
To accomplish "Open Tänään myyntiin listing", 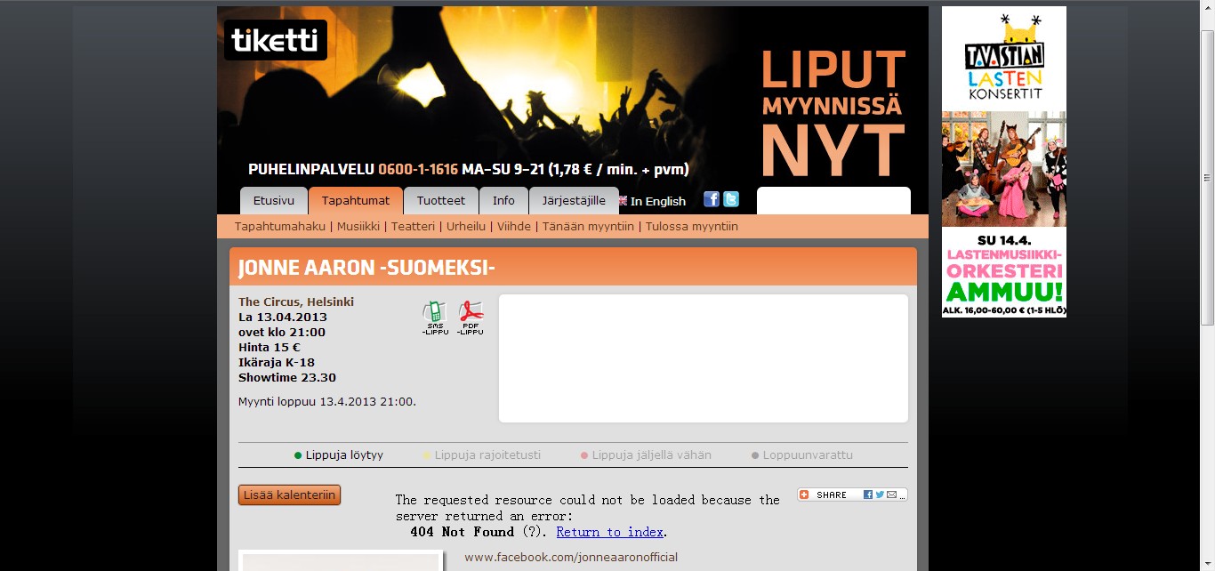I will pos(588,226).
